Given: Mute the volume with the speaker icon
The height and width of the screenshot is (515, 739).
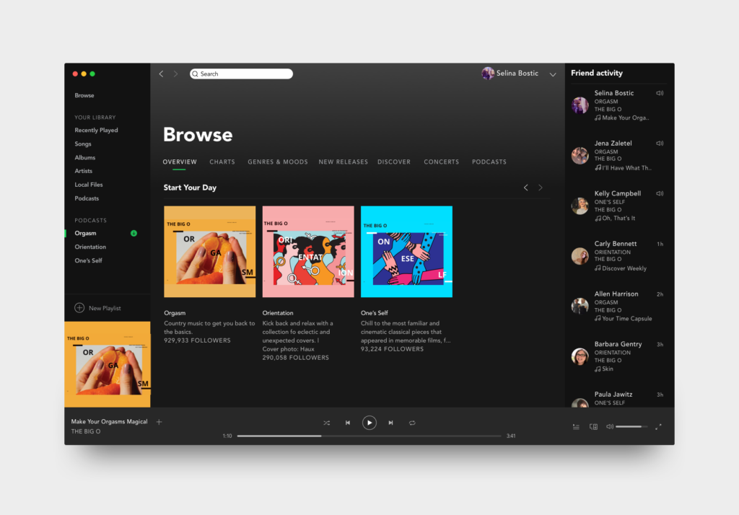Looking at the screenshot, I should pyautogui.click(x=609, y=426).
